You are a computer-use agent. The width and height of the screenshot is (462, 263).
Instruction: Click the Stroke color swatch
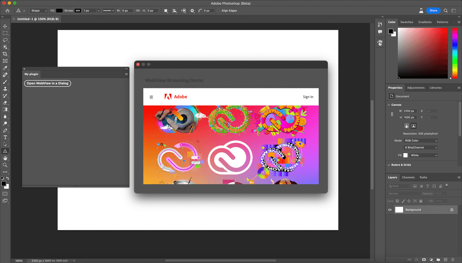click(78, 10)
